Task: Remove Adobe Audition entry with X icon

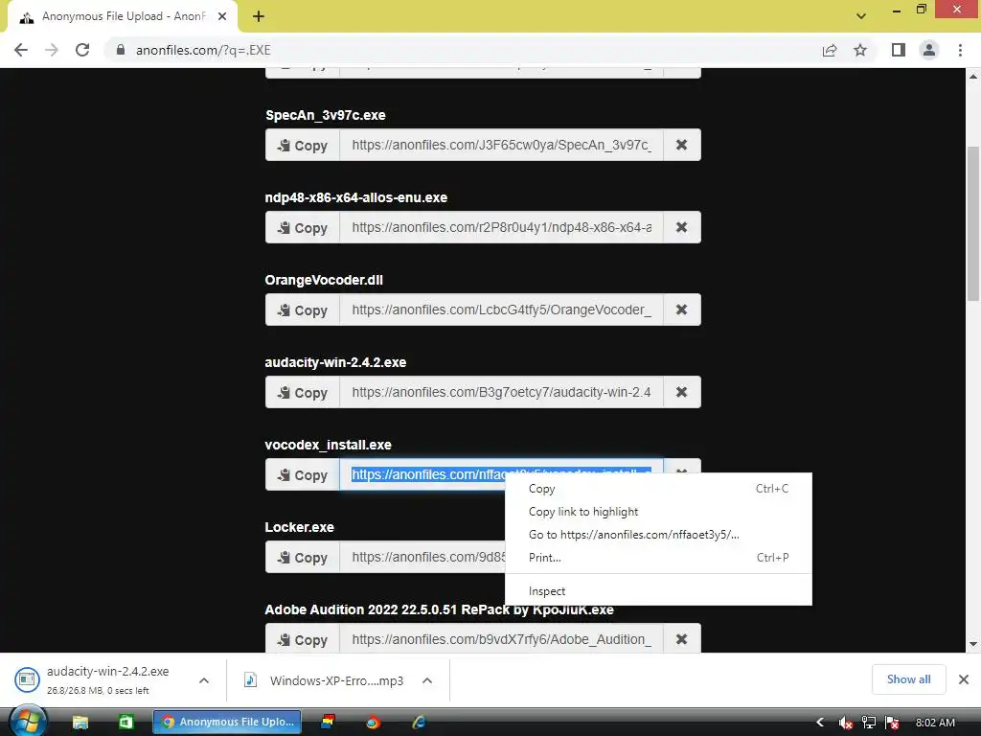Action: tap(682, 639)
